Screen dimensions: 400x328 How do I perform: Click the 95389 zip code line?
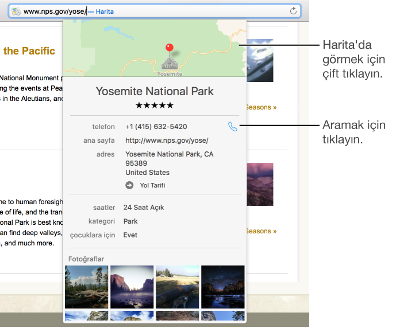pyautogui.click(x=136, y=163)
